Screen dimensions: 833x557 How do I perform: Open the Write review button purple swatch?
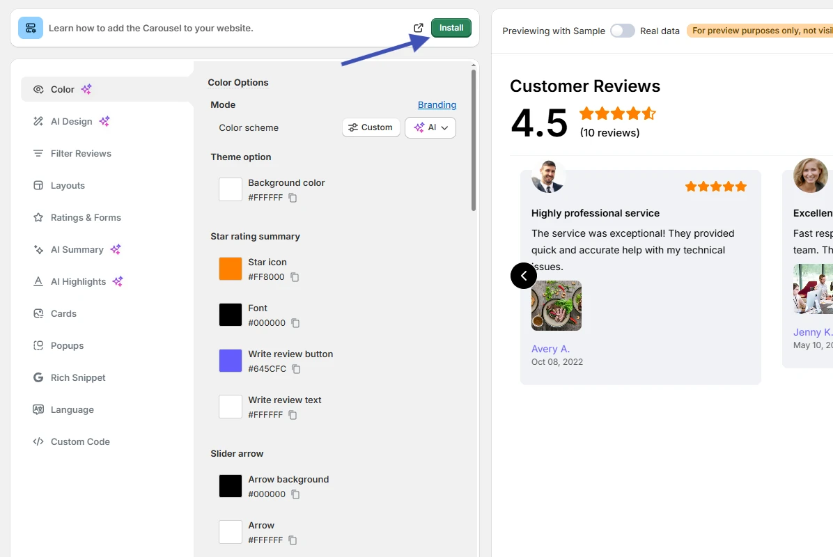click(231, 361)
